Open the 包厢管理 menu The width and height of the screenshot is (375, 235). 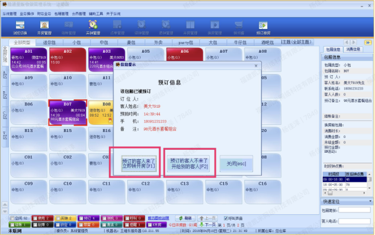coord(62,14)
